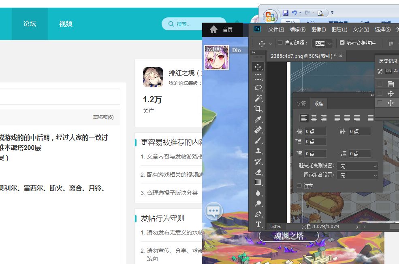The image size is (399, 264).
Task: Open the 图像(I) menu
Action: pos(318,30)
